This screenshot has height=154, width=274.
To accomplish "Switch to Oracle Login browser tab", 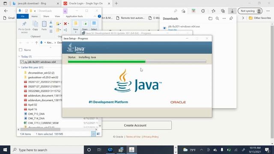I will pos(86,3).
